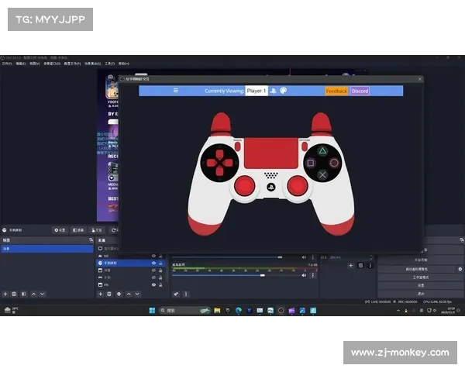Click the lower mixer track volume slider
This screenshot has width=465, height=372.
(x=236, y=276)
